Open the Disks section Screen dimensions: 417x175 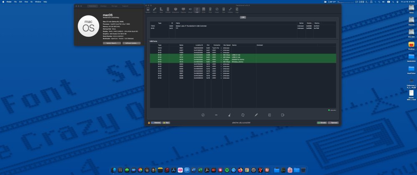[203, 10]
